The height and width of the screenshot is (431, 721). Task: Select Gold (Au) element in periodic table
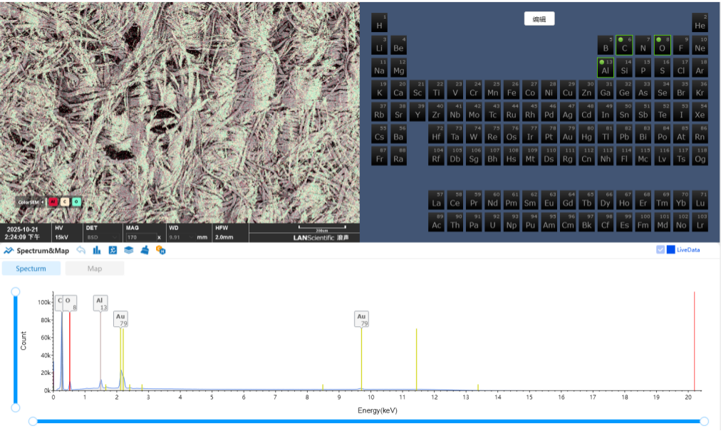pyautogui.click(x=567, y=134)
